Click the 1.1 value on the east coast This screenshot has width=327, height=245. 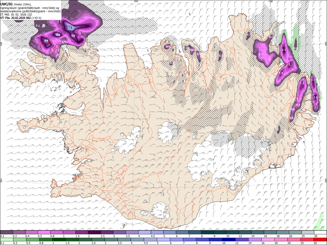coord(299,99)
